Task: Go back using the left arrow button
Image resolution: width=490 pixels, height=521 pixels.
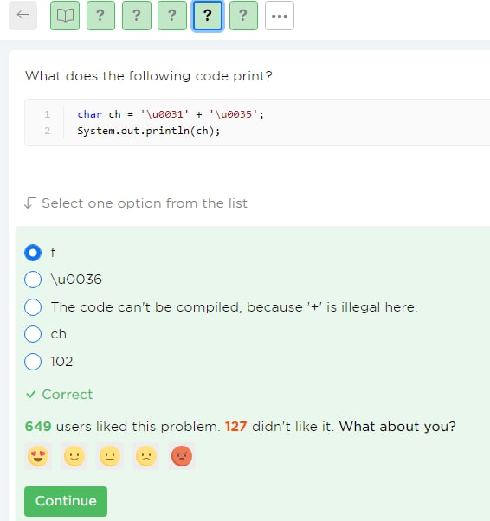Action: (23, 16)
